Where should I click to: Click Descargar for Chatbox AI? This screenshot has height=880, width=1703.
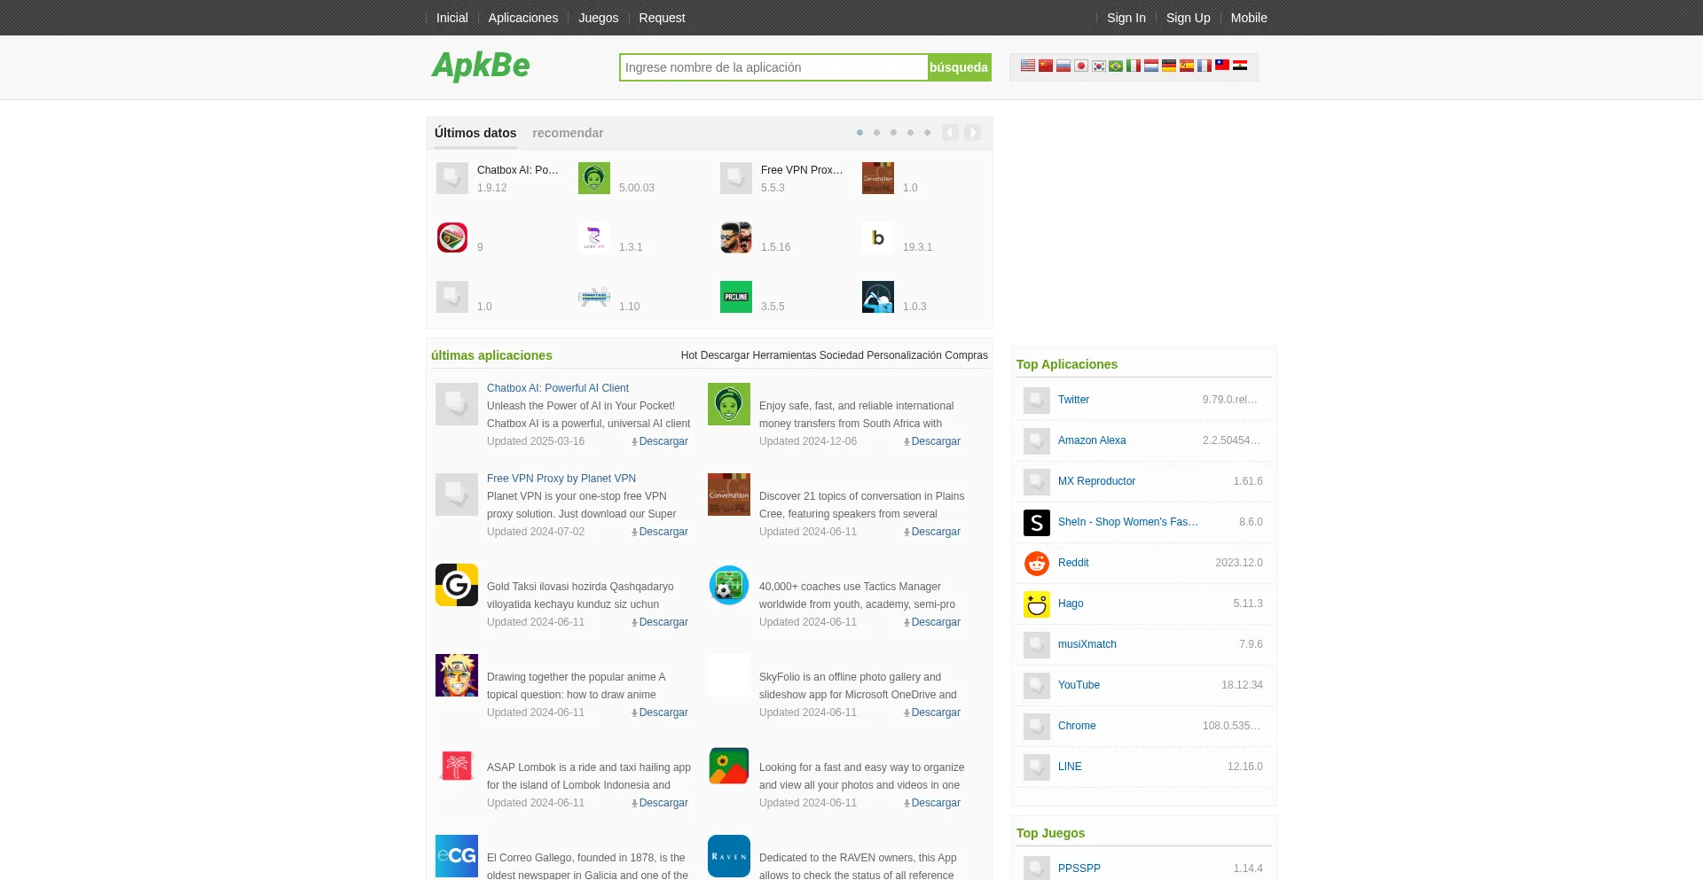click(663, 441)
